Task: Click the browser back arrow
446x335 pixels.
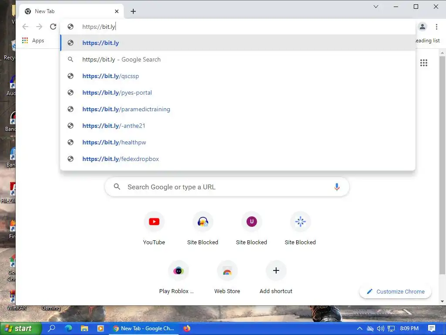Action: tap(25, 27)
